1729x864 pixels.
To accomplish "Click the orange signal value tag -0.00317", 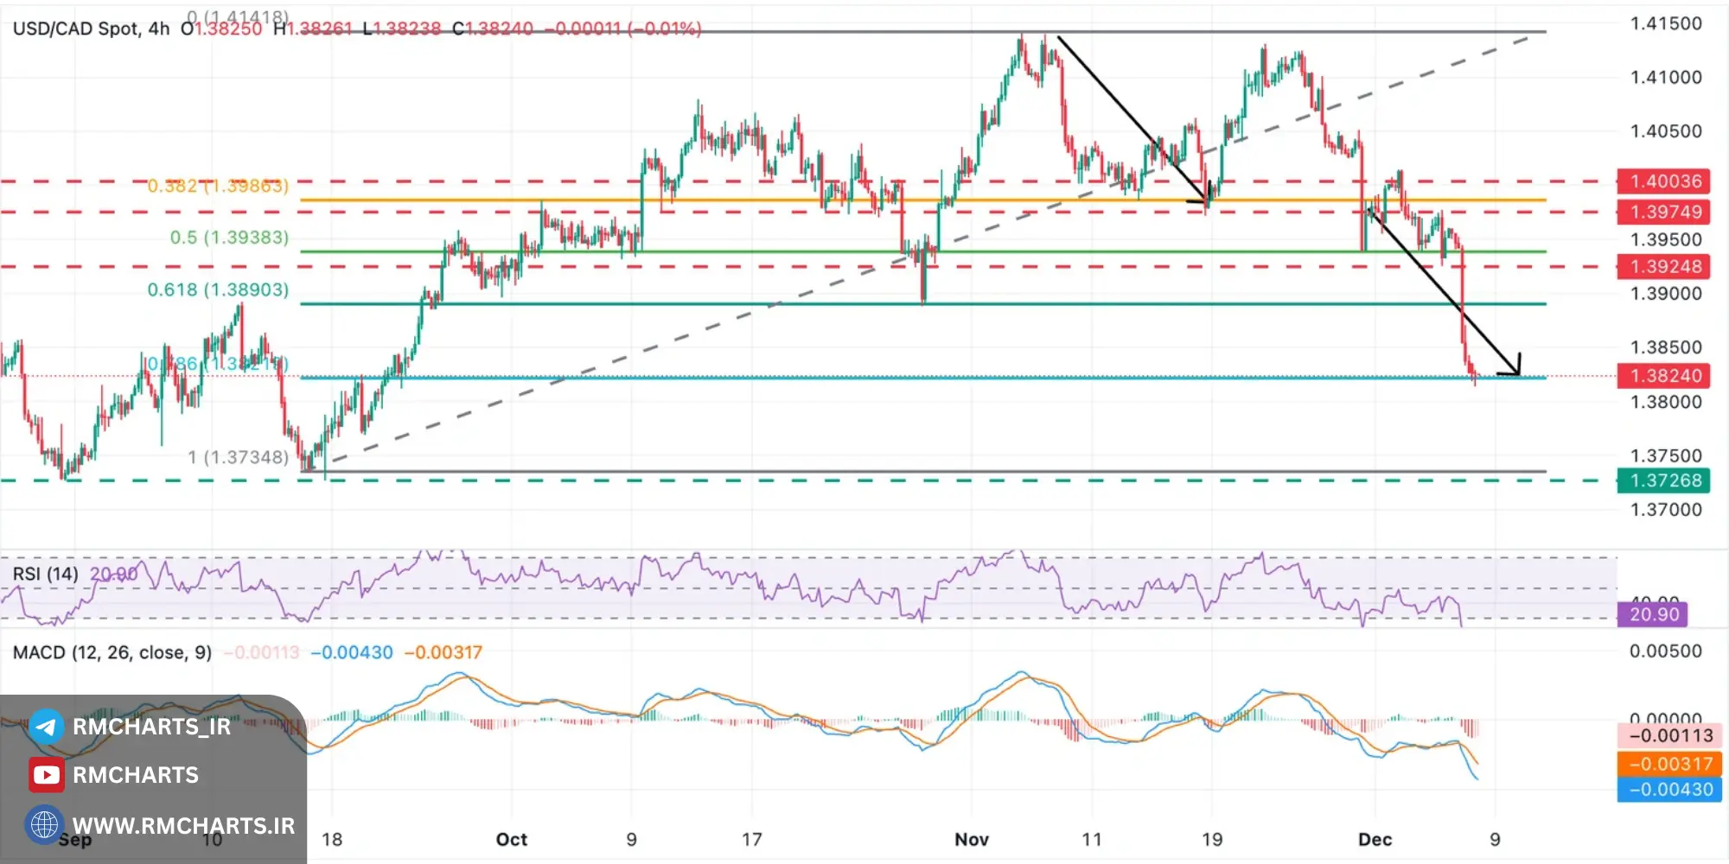I will pos(1670,764).
